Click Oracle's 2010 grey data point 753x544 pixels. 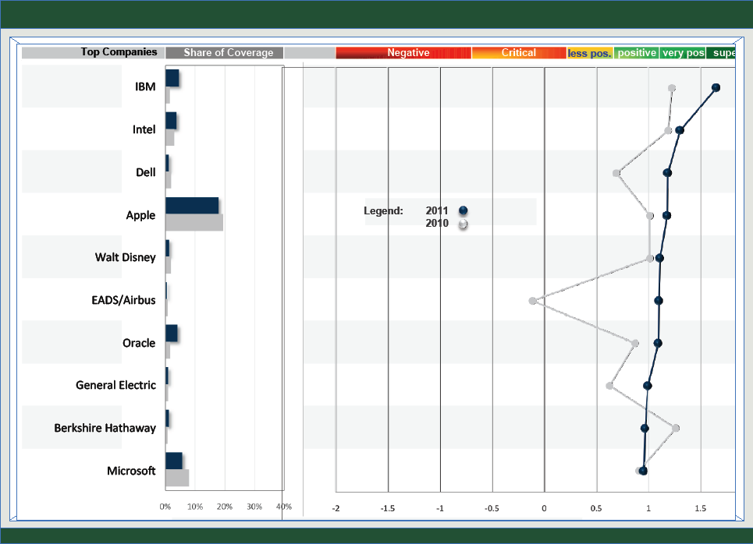click(x=635, y=344)
